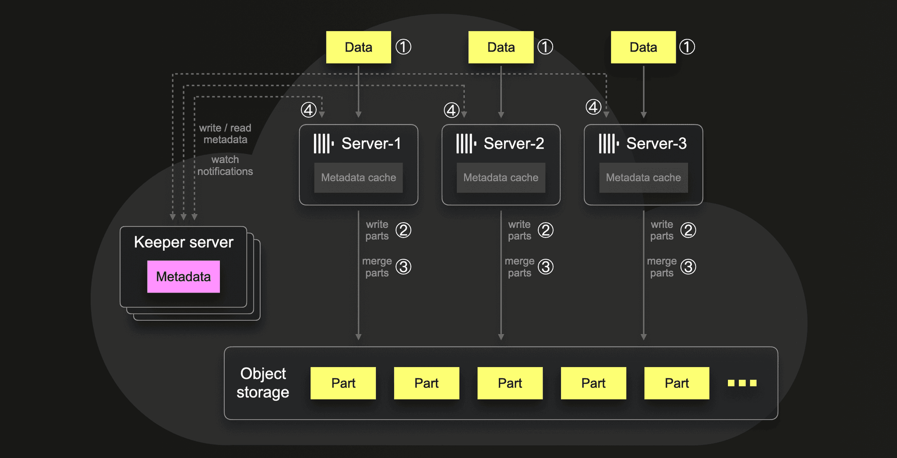Select the first yellow Part block in Object storage

[343, 383]
